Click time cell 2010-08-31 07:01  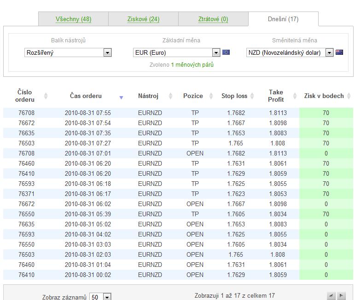pos(88,153)
